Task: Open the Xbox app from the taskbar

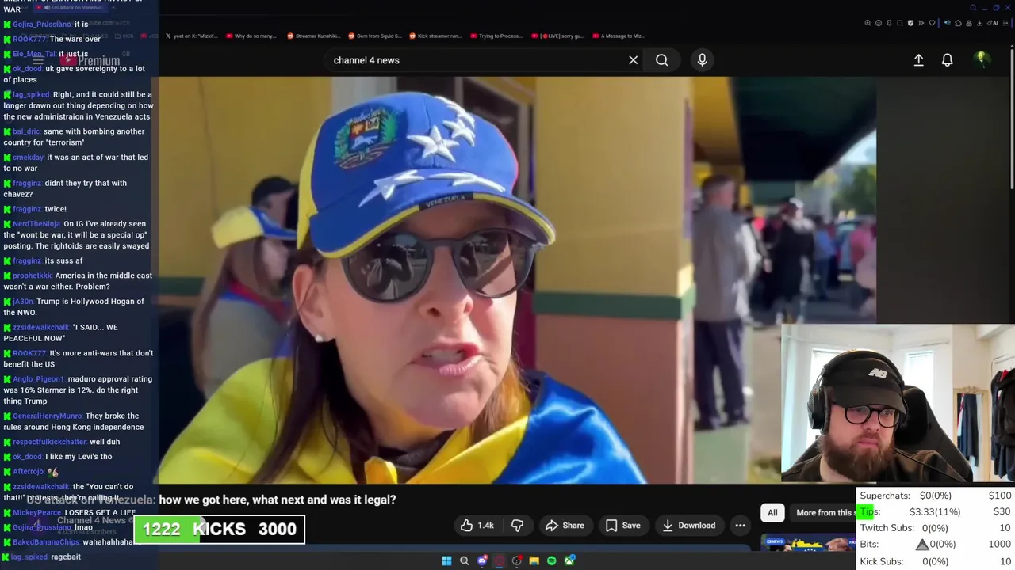Action: point(569,560)
